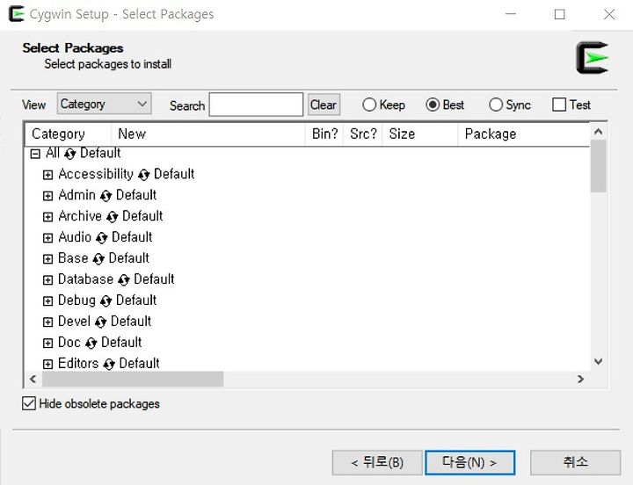Click the Audio cycle action icon
The height and width of the screenshot is (485, 633).
pyautogui.click(x=101, y=237)
